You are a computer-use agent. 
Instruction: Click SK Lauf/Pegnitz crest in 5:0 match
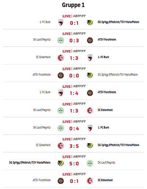[x=90, y=163]
